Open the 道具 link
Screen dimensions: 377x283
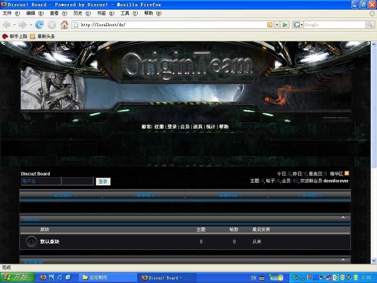198,127
